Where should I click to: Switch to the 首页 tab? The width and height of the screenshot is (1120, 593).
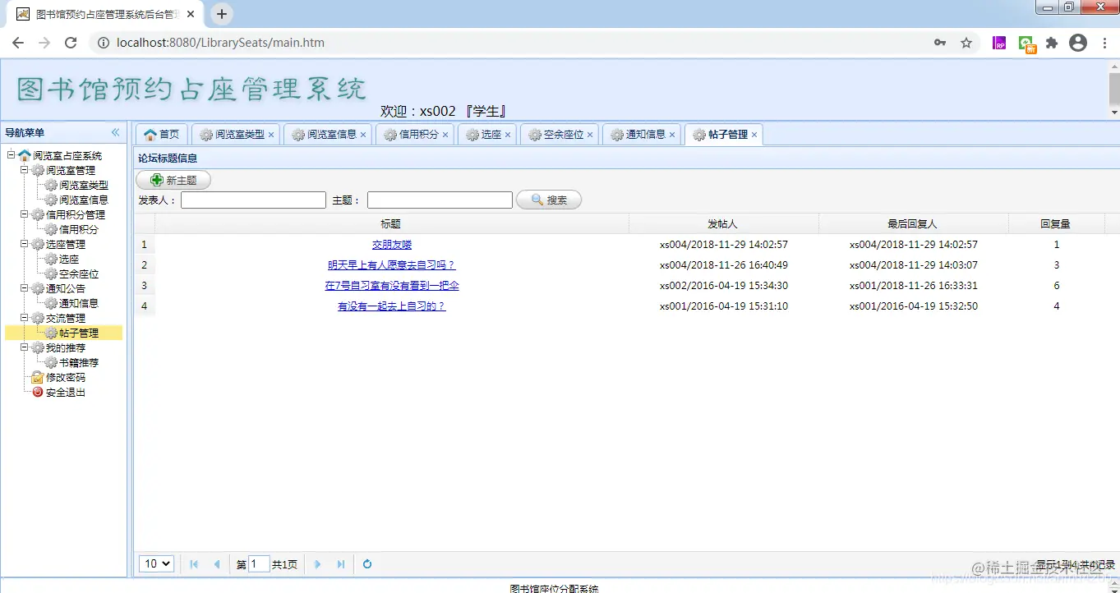click(162, 135)
